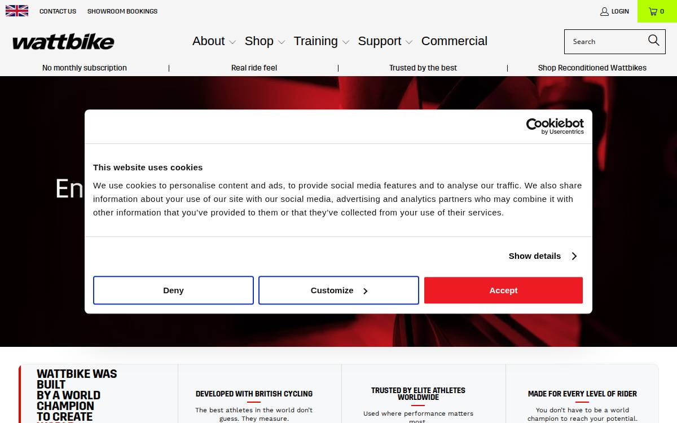
Task: Click Made for Every Level of Rider heading
Action: [582, 394]
